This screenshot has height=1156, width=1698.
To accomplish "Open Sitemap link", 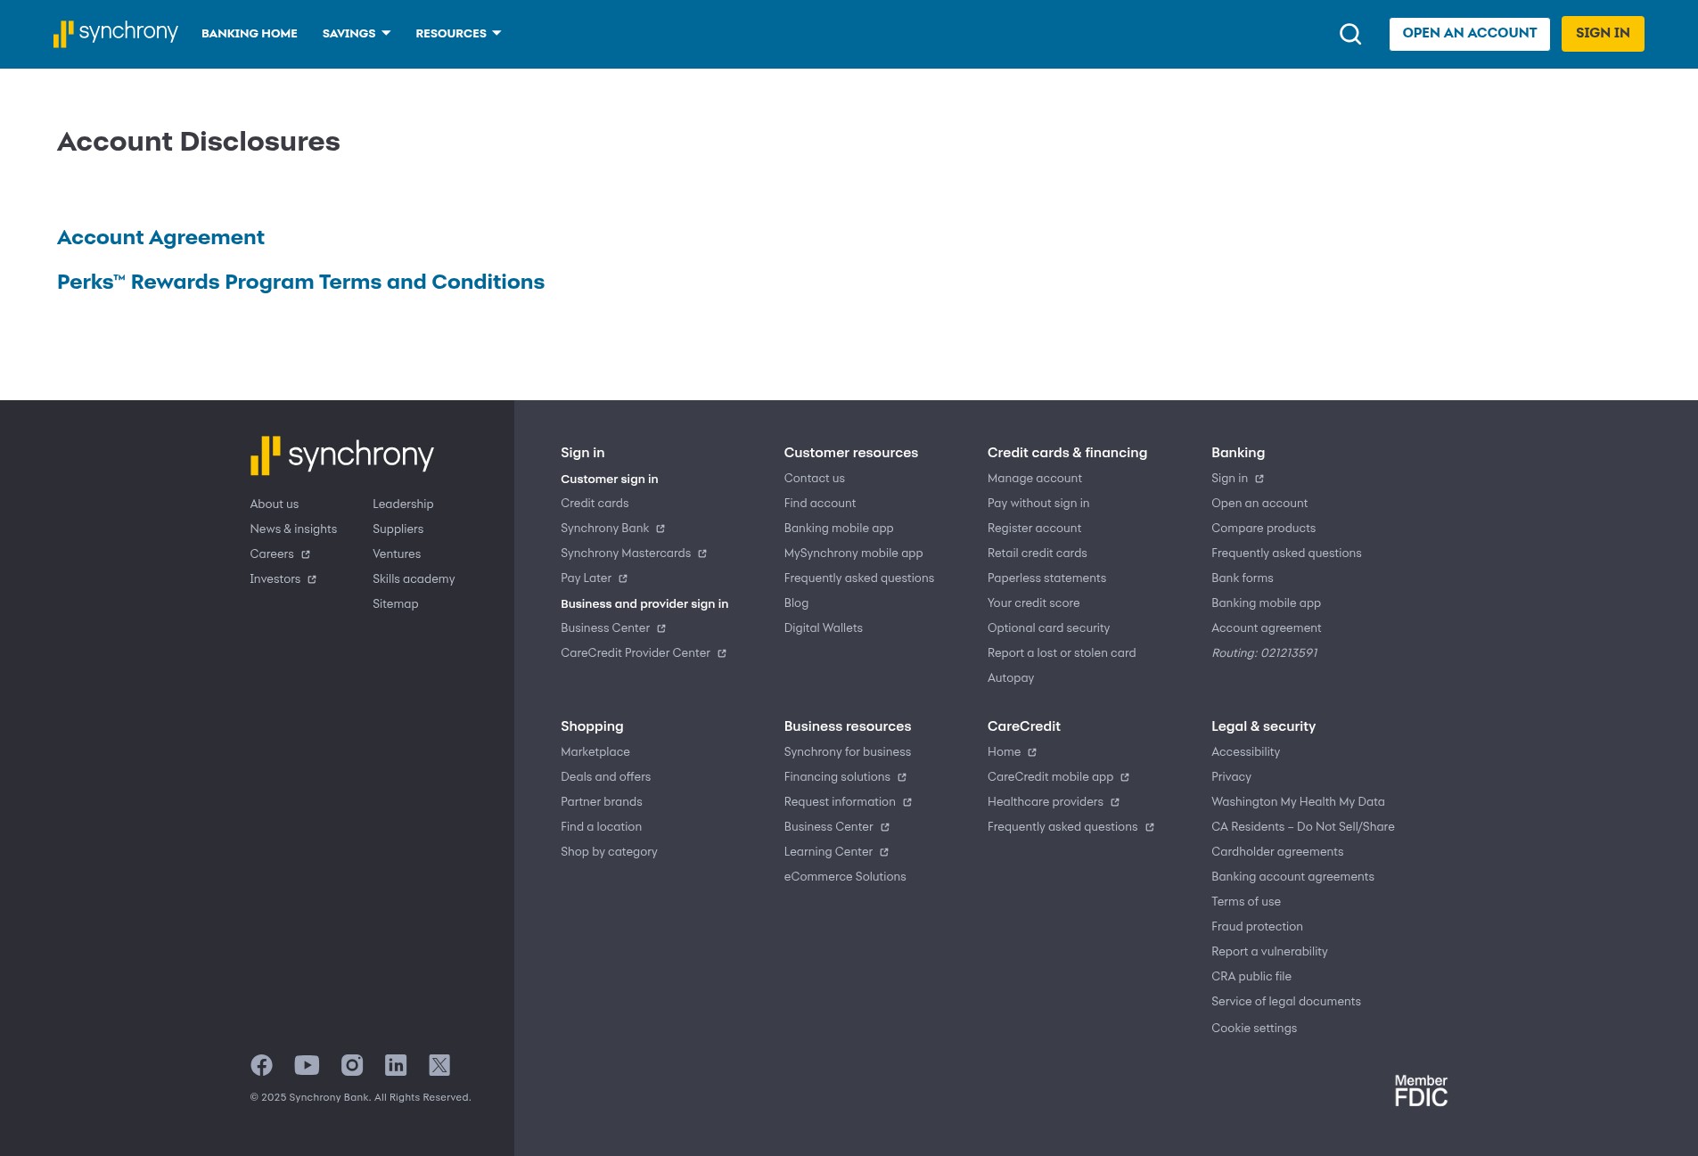I will point(396,604).
